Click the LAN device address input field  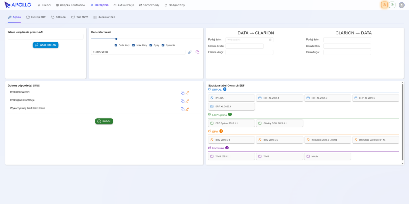click(x=46, y=37)
